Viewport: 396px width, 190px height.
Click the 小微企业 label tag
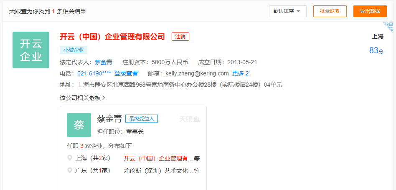pos(74,50)
